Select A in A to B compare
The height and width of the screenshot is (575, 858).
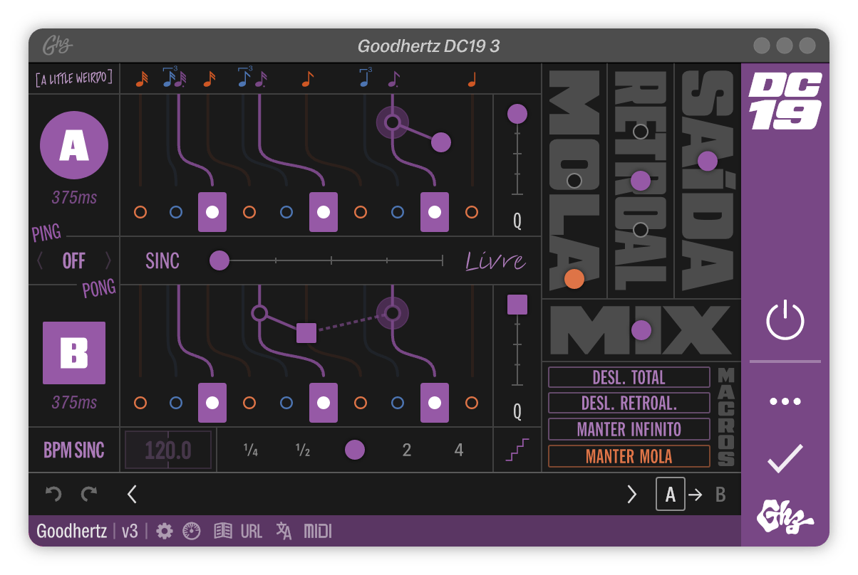(x=670, y=495)
